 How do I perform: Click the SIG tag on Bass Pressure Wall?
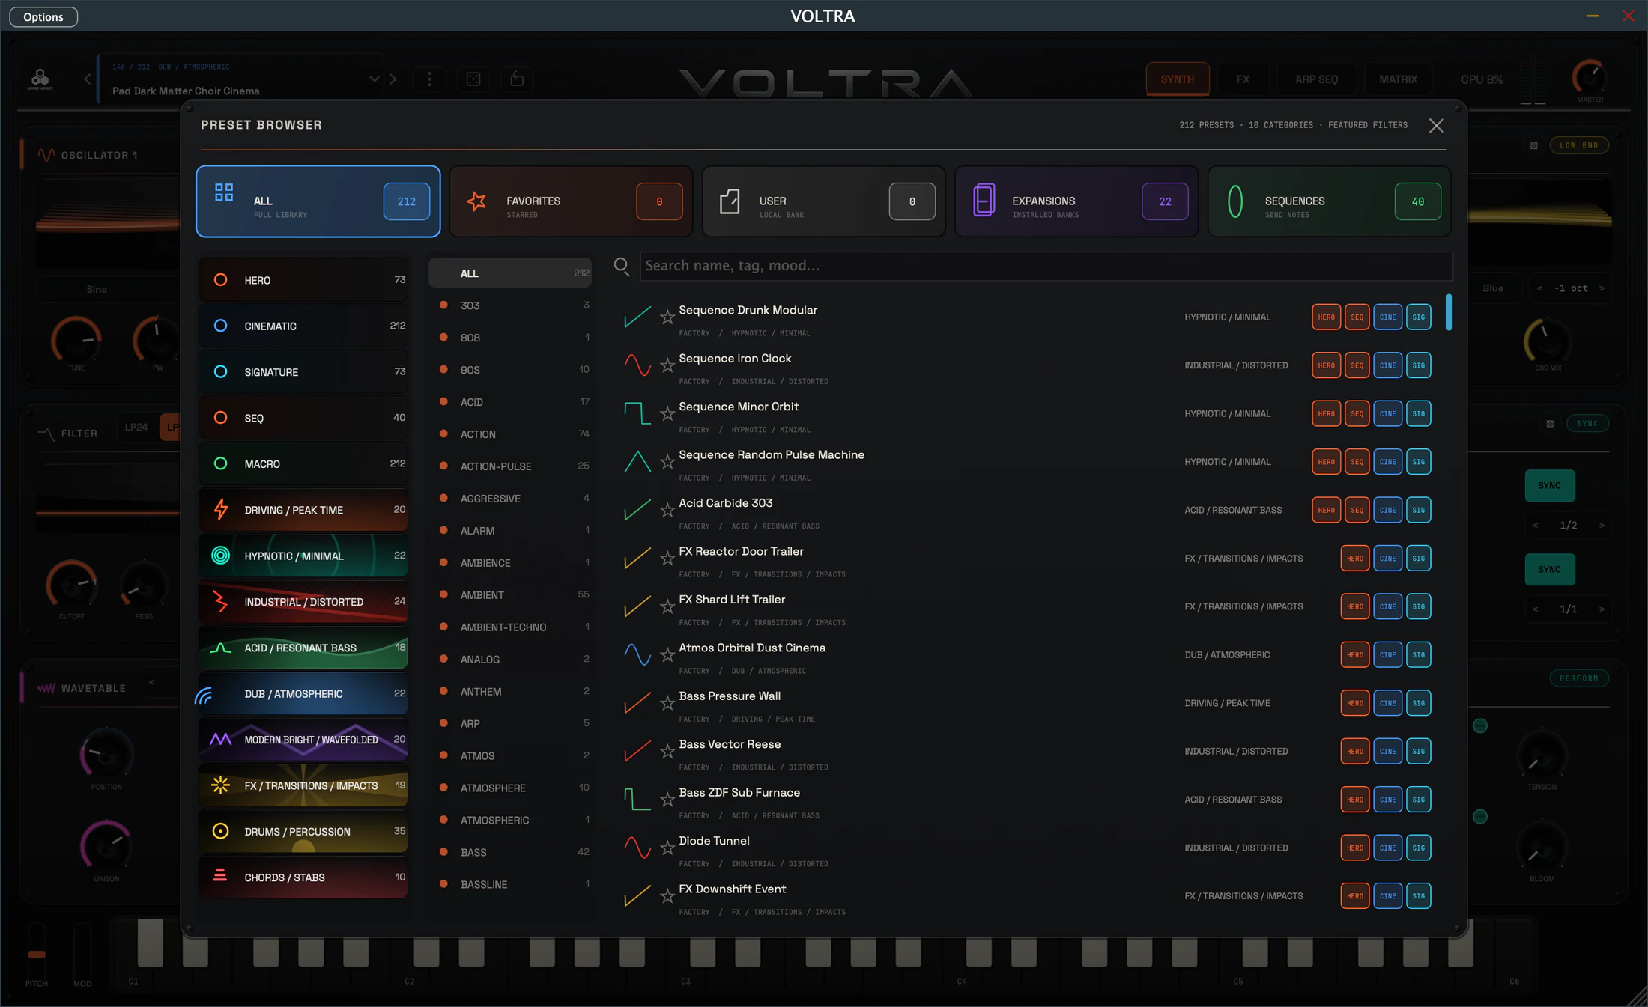1419,703
